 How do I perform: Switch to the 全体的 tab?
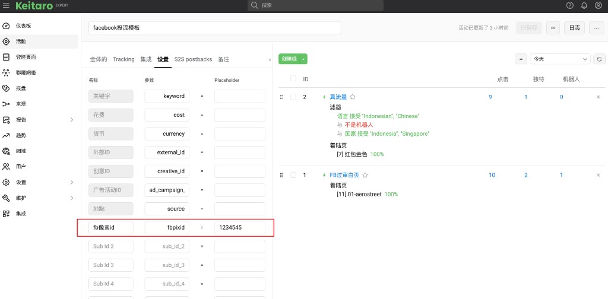(99, 59)
